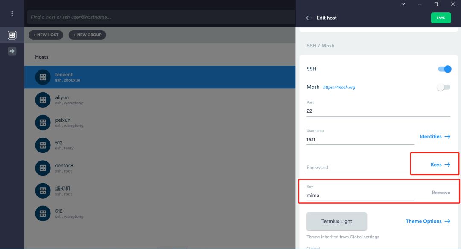
Task: Go back from Edit host panel
Action: coord(309,18)
